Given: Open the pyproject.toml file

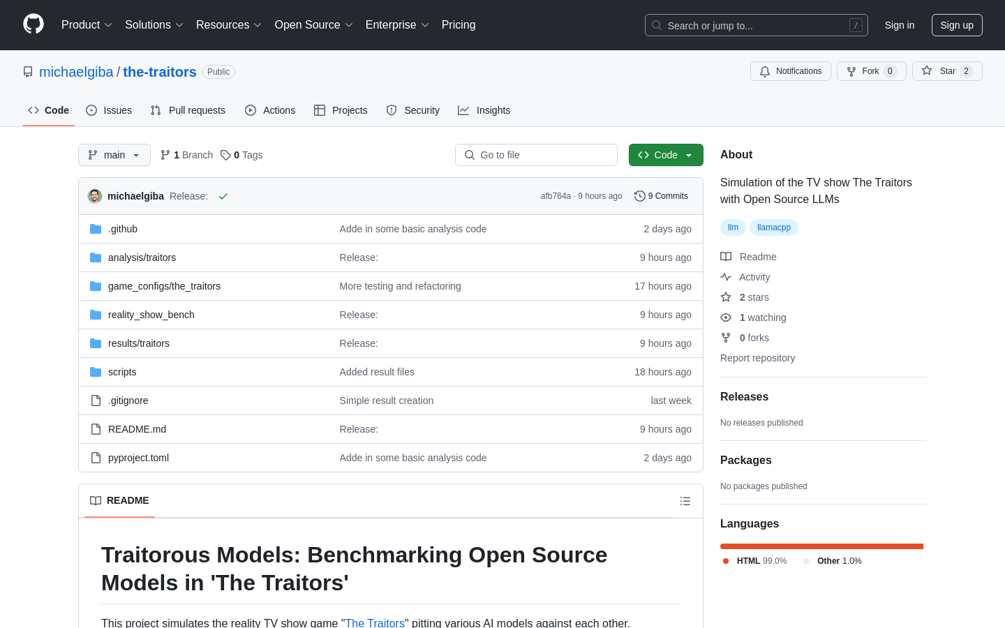Looking at the screenshot, I should [138, 458].
